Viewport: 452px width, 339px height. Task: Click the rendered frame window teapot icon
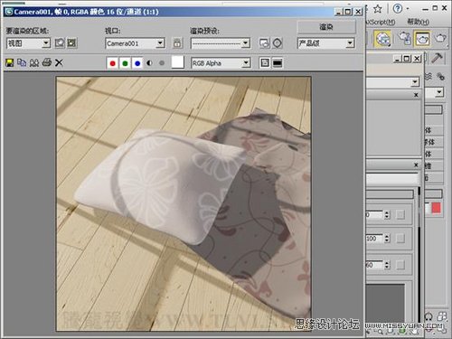click(x=422, y=38)
